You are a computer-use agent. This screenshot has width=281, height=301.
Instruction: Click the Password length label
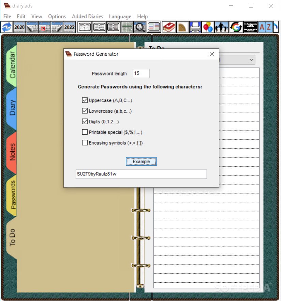109,74
